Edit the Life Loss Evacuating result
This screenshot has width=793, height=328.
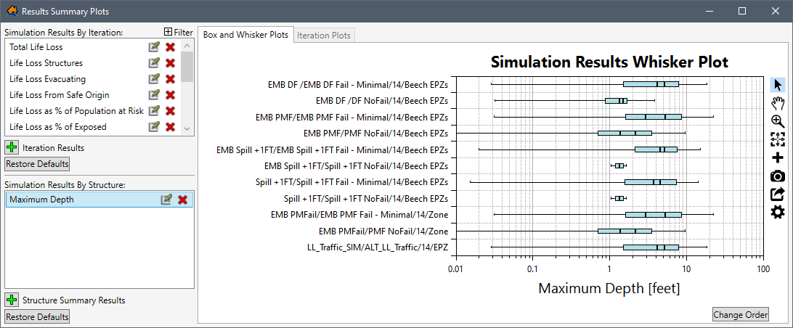(154, 79)
